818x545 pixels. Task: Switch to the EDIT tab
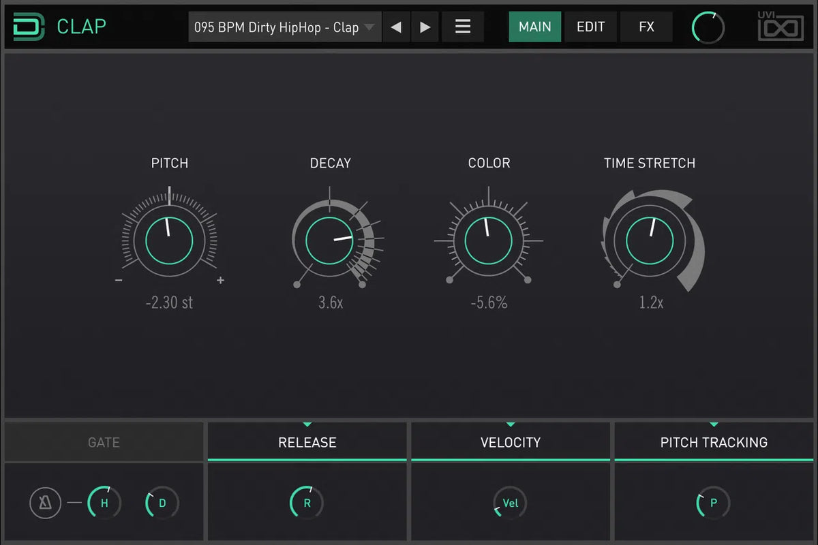(x=590, y=27)
